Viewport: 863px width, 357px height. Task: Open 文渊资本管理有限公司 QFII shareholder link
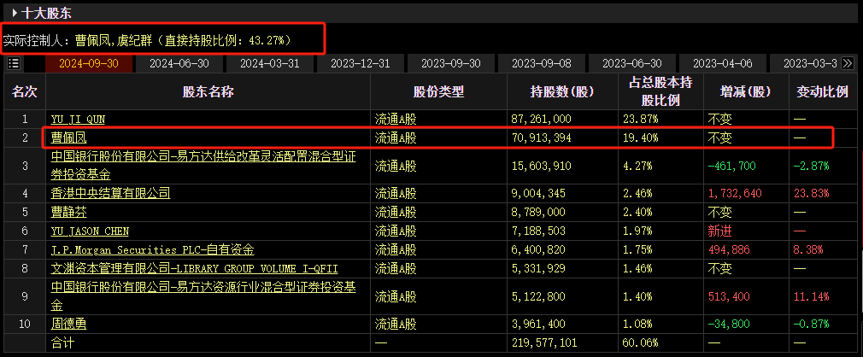pyautogui.click(x=194, y=268)
